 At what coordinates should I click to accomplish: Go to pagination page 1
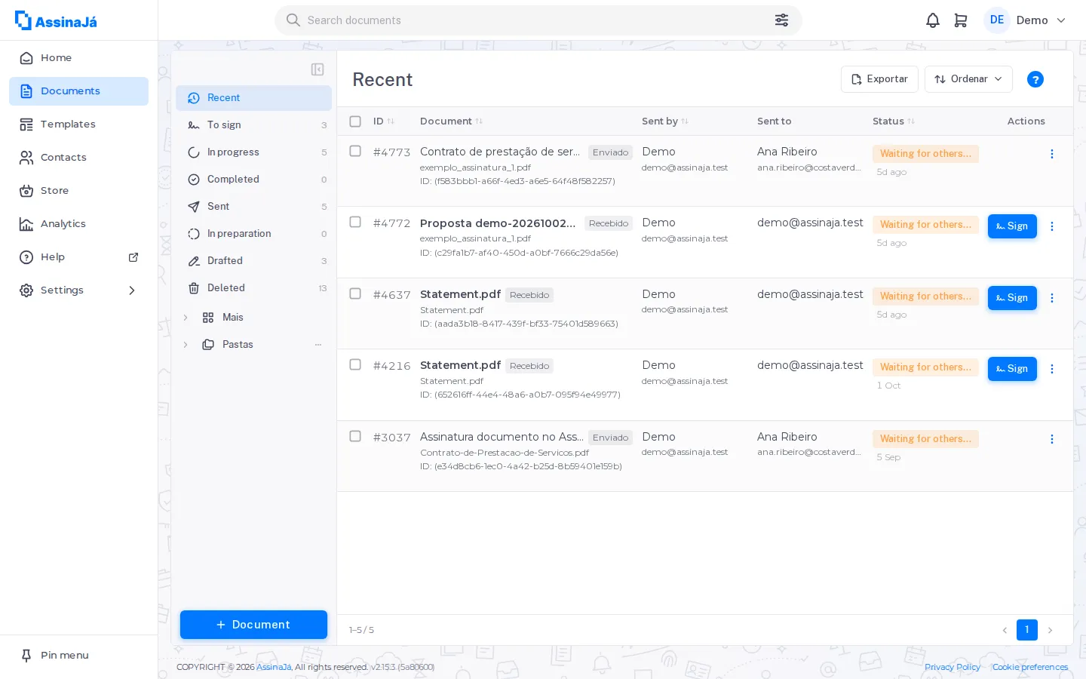[x=1027, y=630]
